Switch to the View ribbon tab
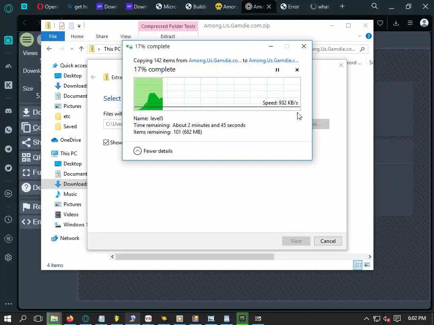The height and width of the screenshot is (325, 434). click(x=125, y=36)
